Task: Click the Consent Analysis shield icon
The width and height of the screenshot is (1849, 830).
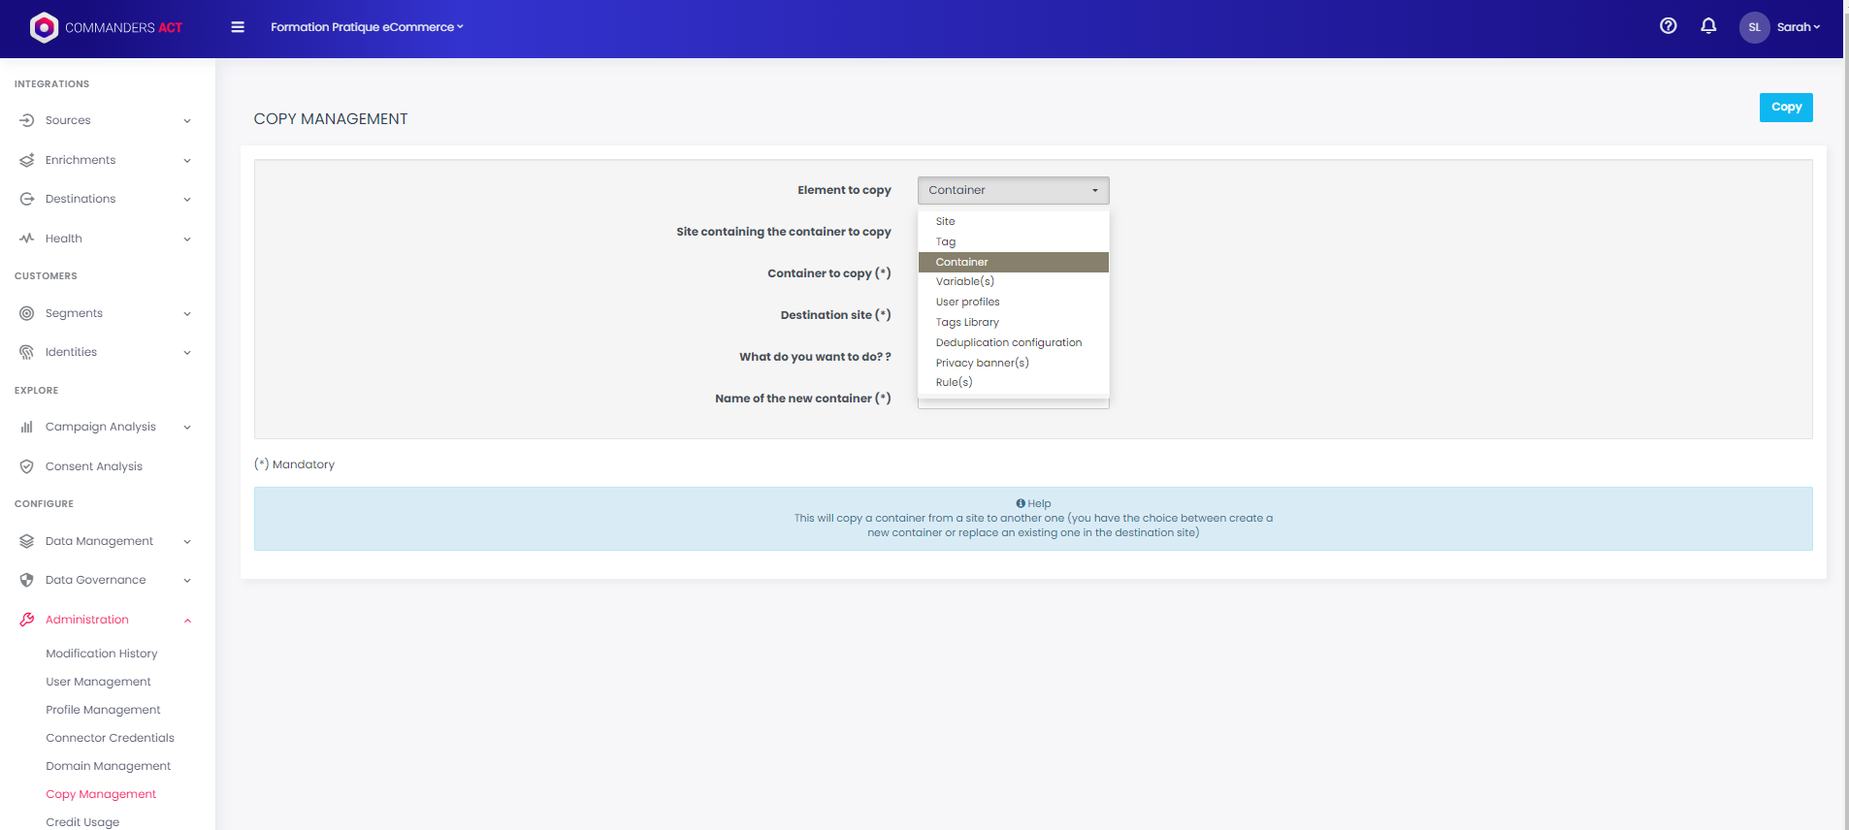Action: (x=27, y=466)
